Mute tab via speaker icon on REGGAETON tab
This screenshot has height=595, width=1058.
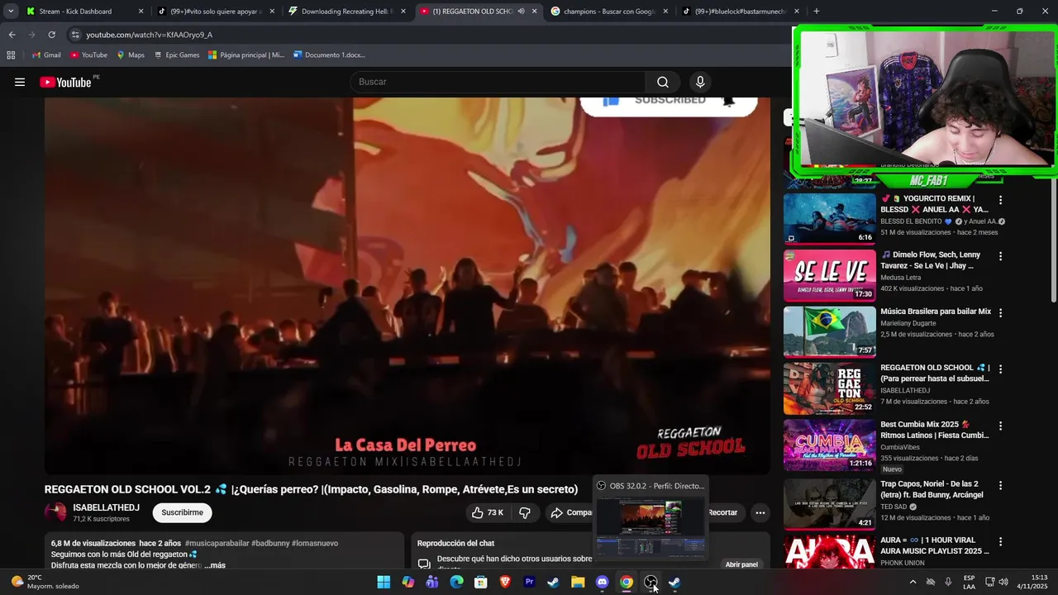[521, 12]
